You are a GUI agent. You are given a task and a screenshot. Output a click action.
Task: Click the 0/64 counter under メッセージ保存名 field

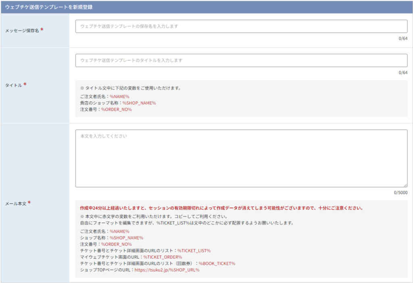403,38
